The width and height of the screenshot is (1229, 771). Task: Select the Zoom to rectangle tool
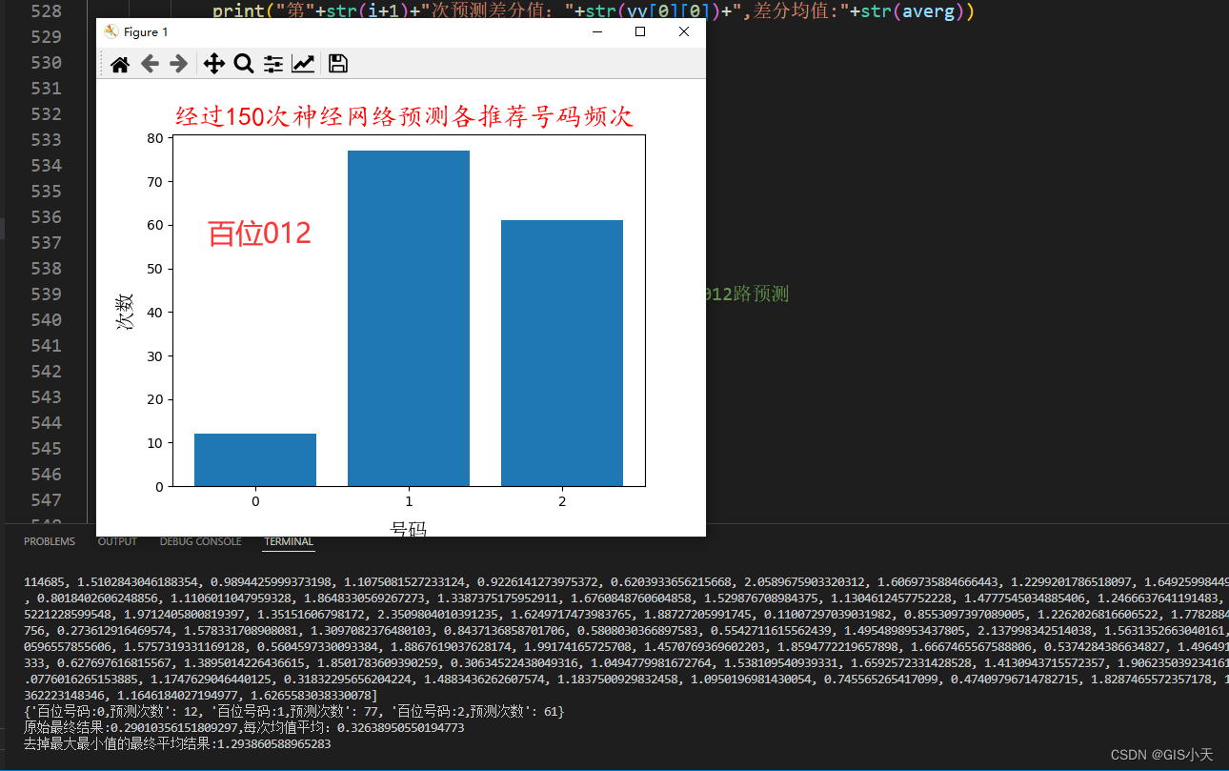point(244,64)
